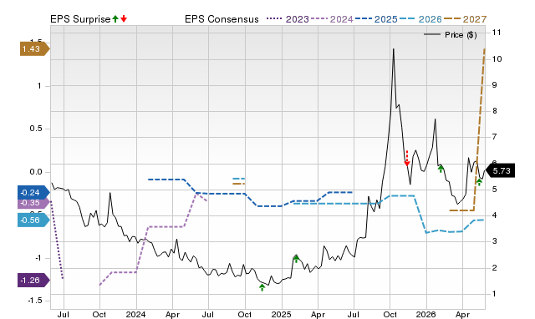Click the 2024 EPS consensus legend entry

[x=332, y=19]
